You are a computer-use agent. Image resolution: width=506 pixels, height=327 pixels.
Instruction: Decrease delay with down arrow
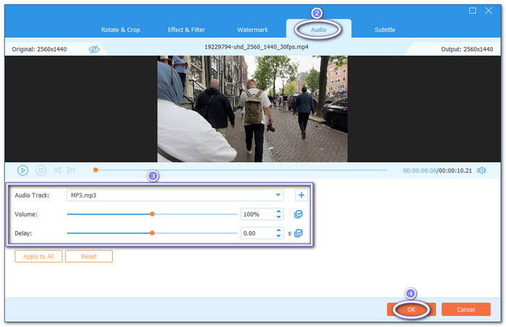pyautogui.click(x=278, y=236)
